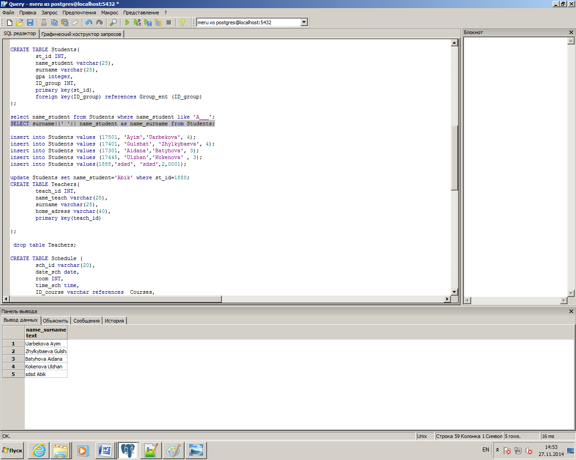Open Internet Explorer from the taskbar

[39, 451]
